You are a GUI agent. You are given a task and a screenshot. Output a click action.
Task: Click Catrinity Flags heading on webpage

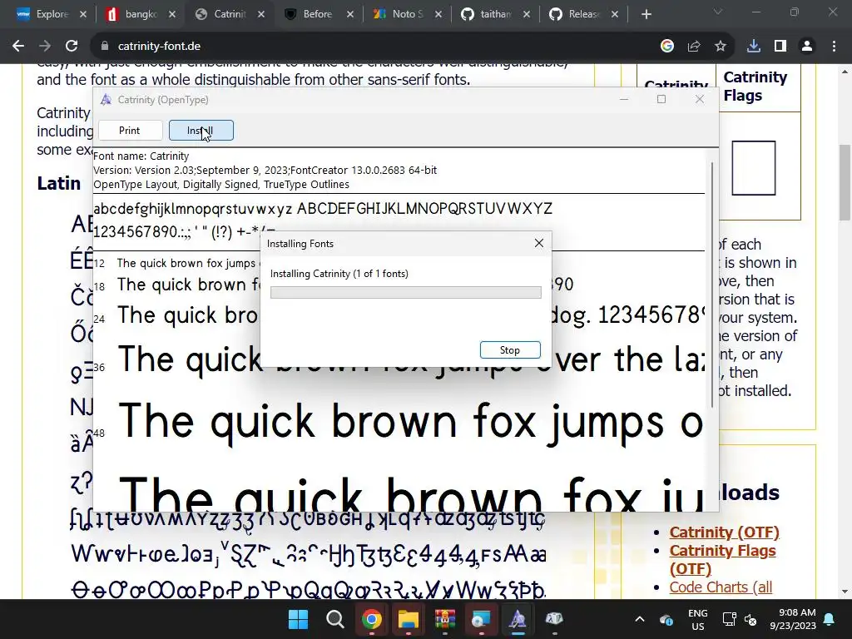click(755, 86)
